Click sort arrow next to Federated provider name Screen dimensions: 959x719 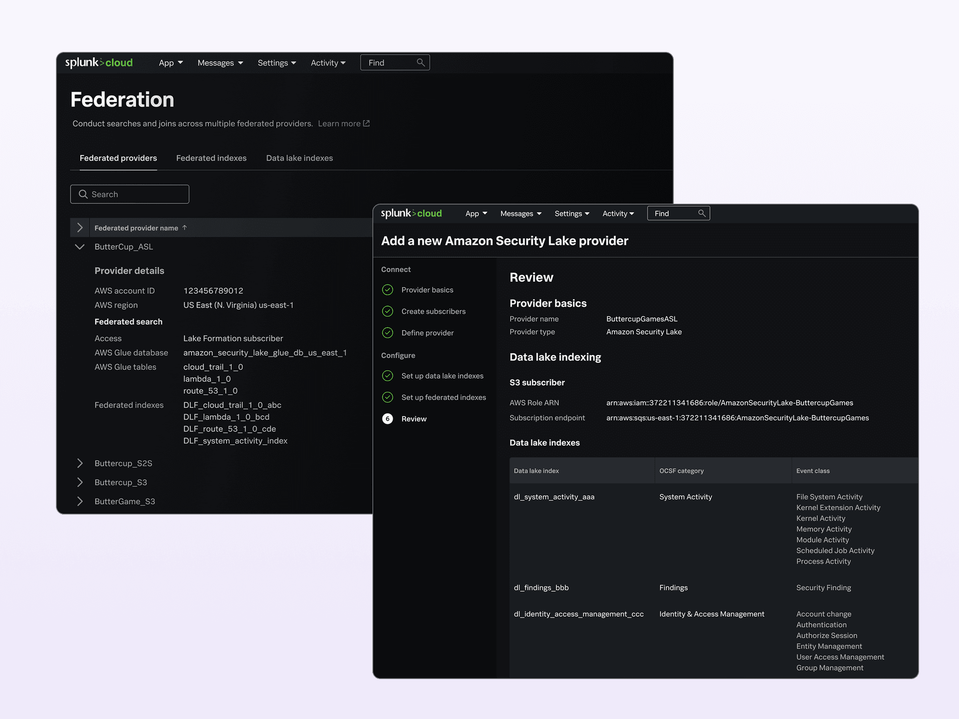click(185, 228)
